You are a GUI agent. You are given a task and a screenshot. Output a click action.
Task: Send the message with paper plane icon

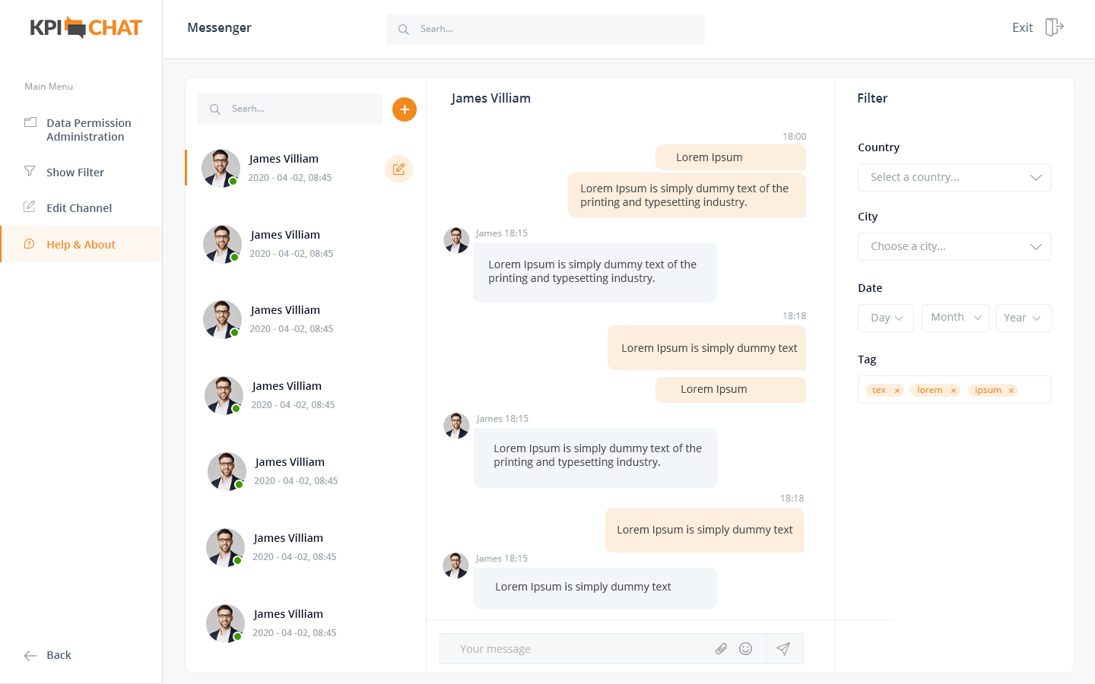pos(783,648)
